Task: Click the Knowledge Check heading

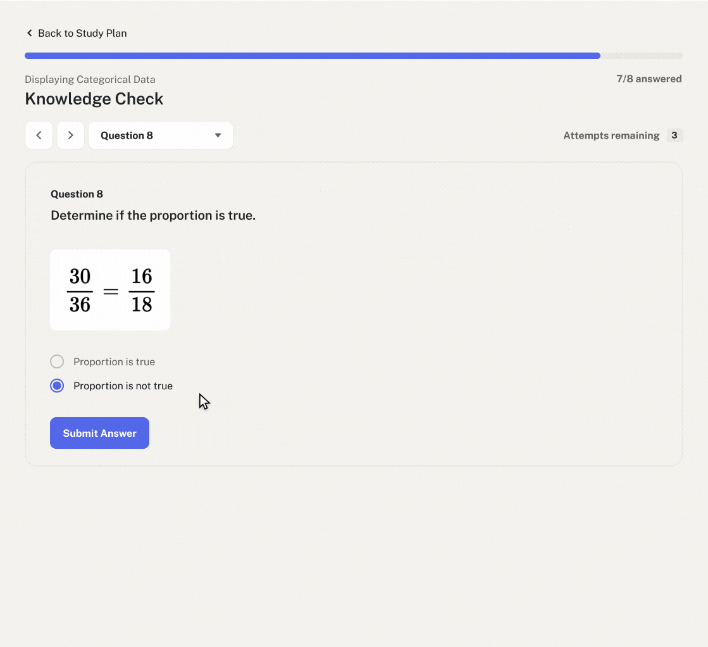Action: pos(94,99)
